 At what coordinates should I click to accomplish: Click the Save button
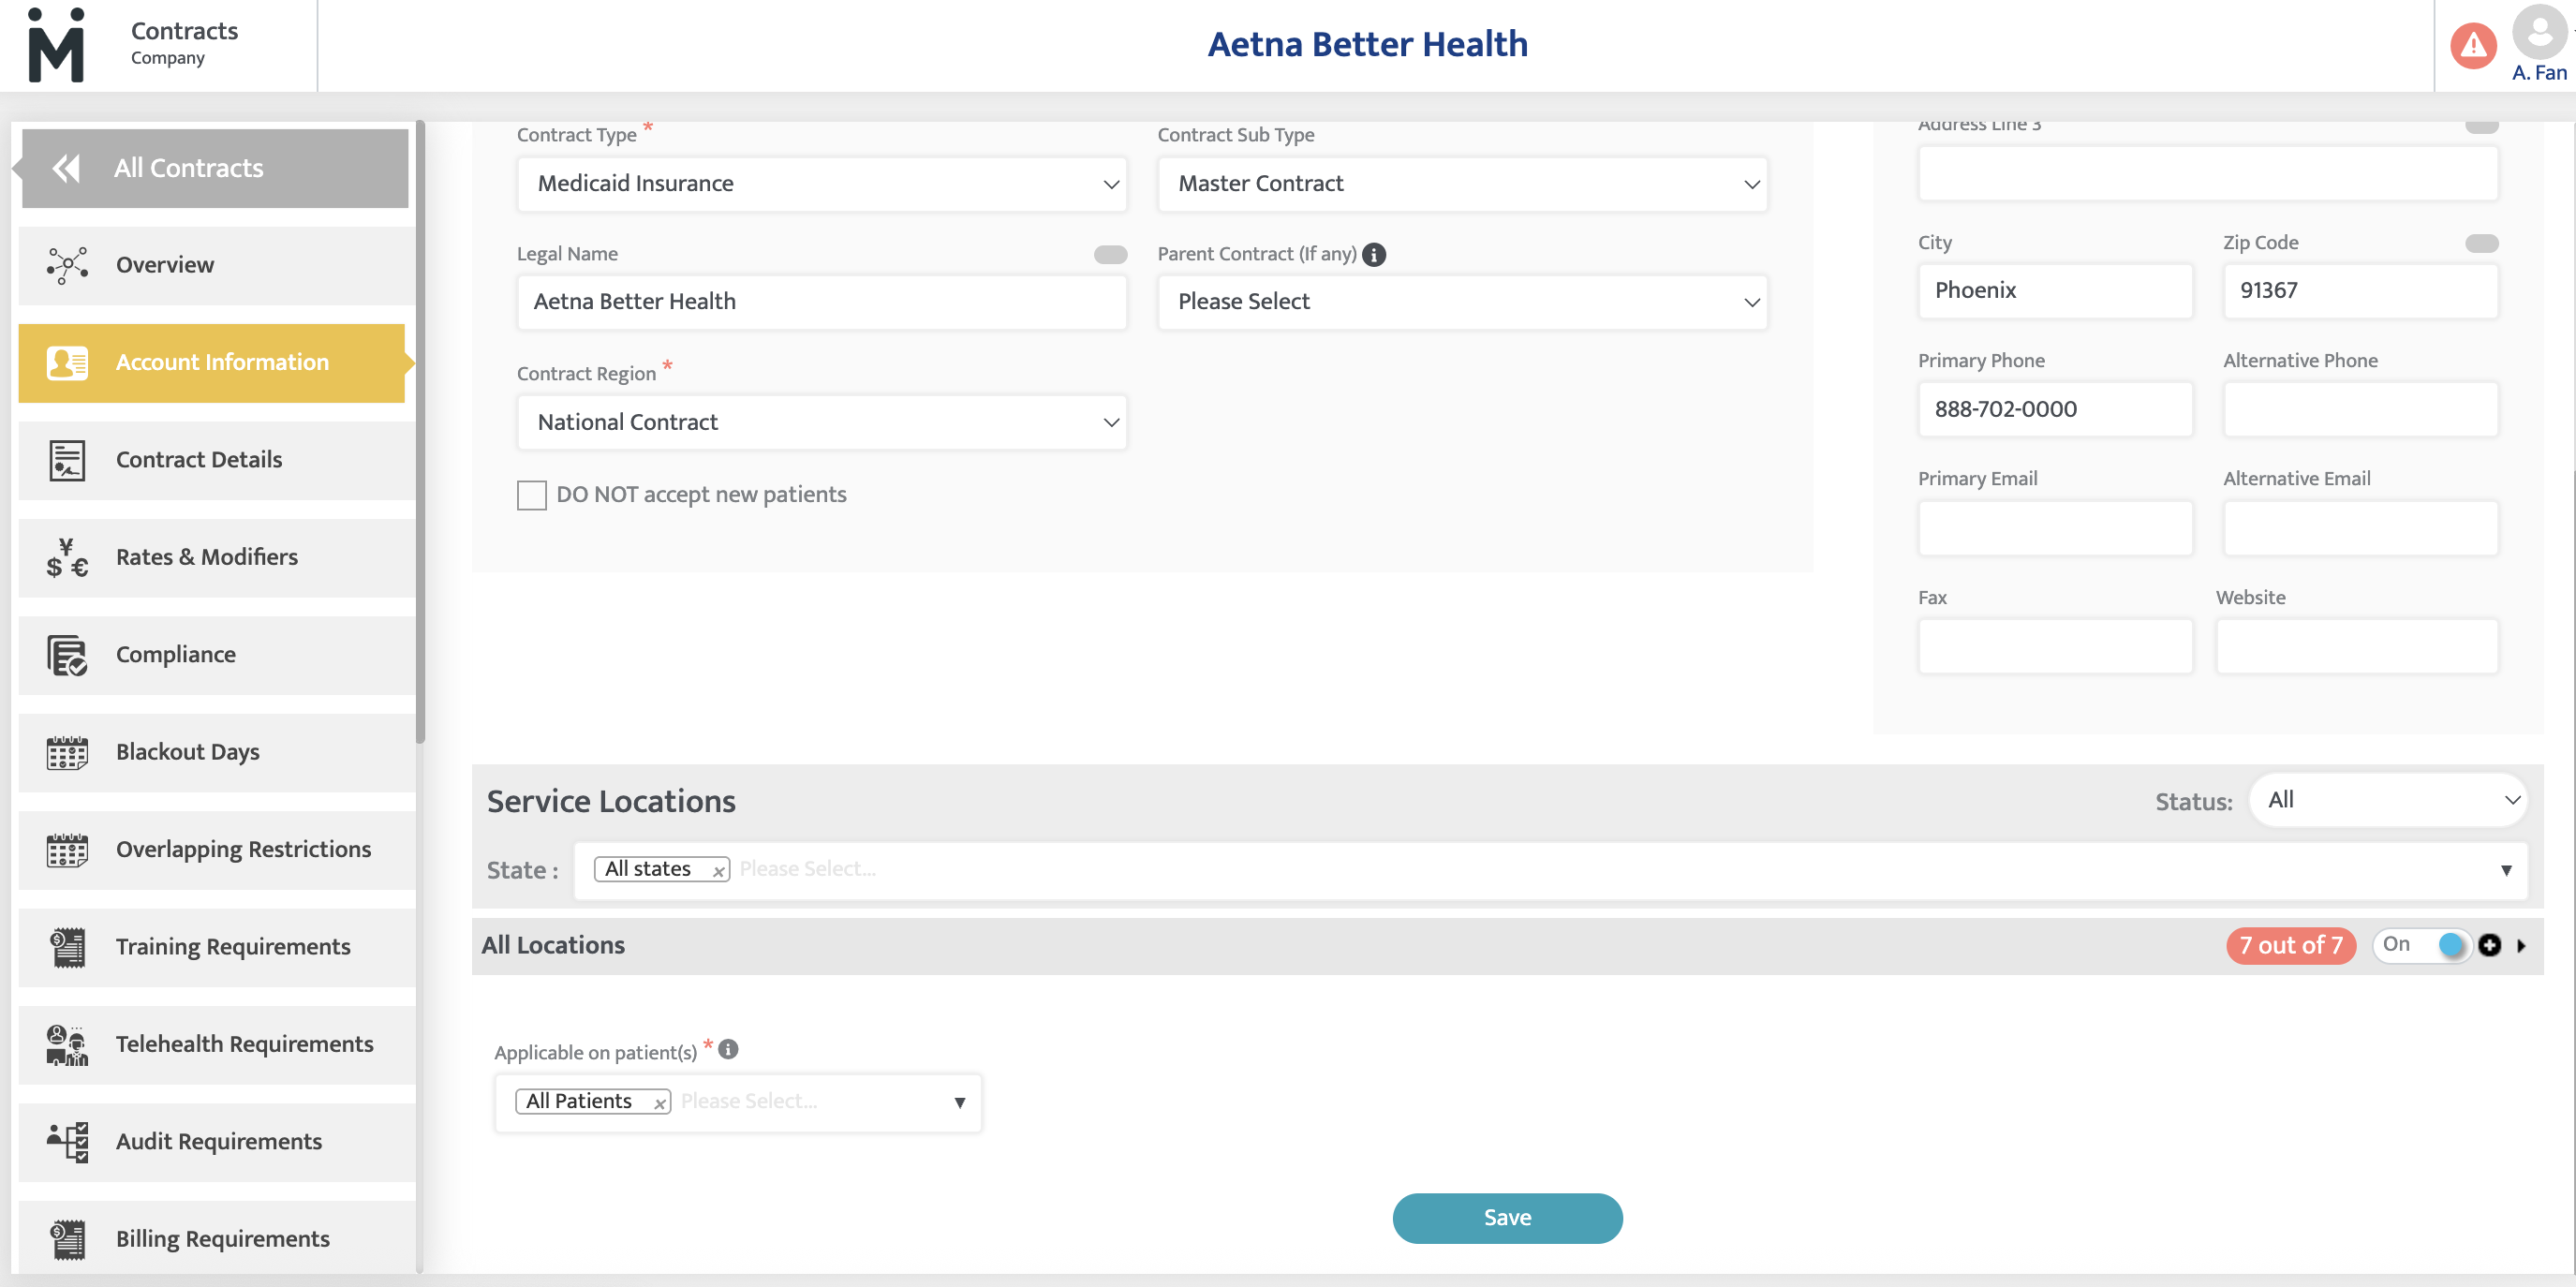coord(1507,1218)
